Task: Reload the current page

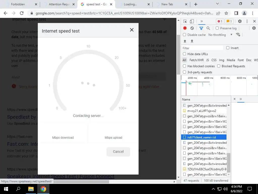Action: [22, 13]
